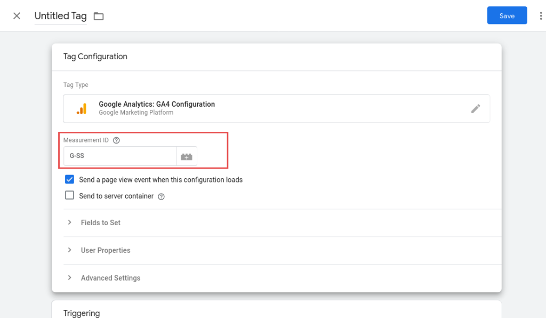Click the folder icon next to Untitled Tag
546x318 pixels.
[99, 16]
